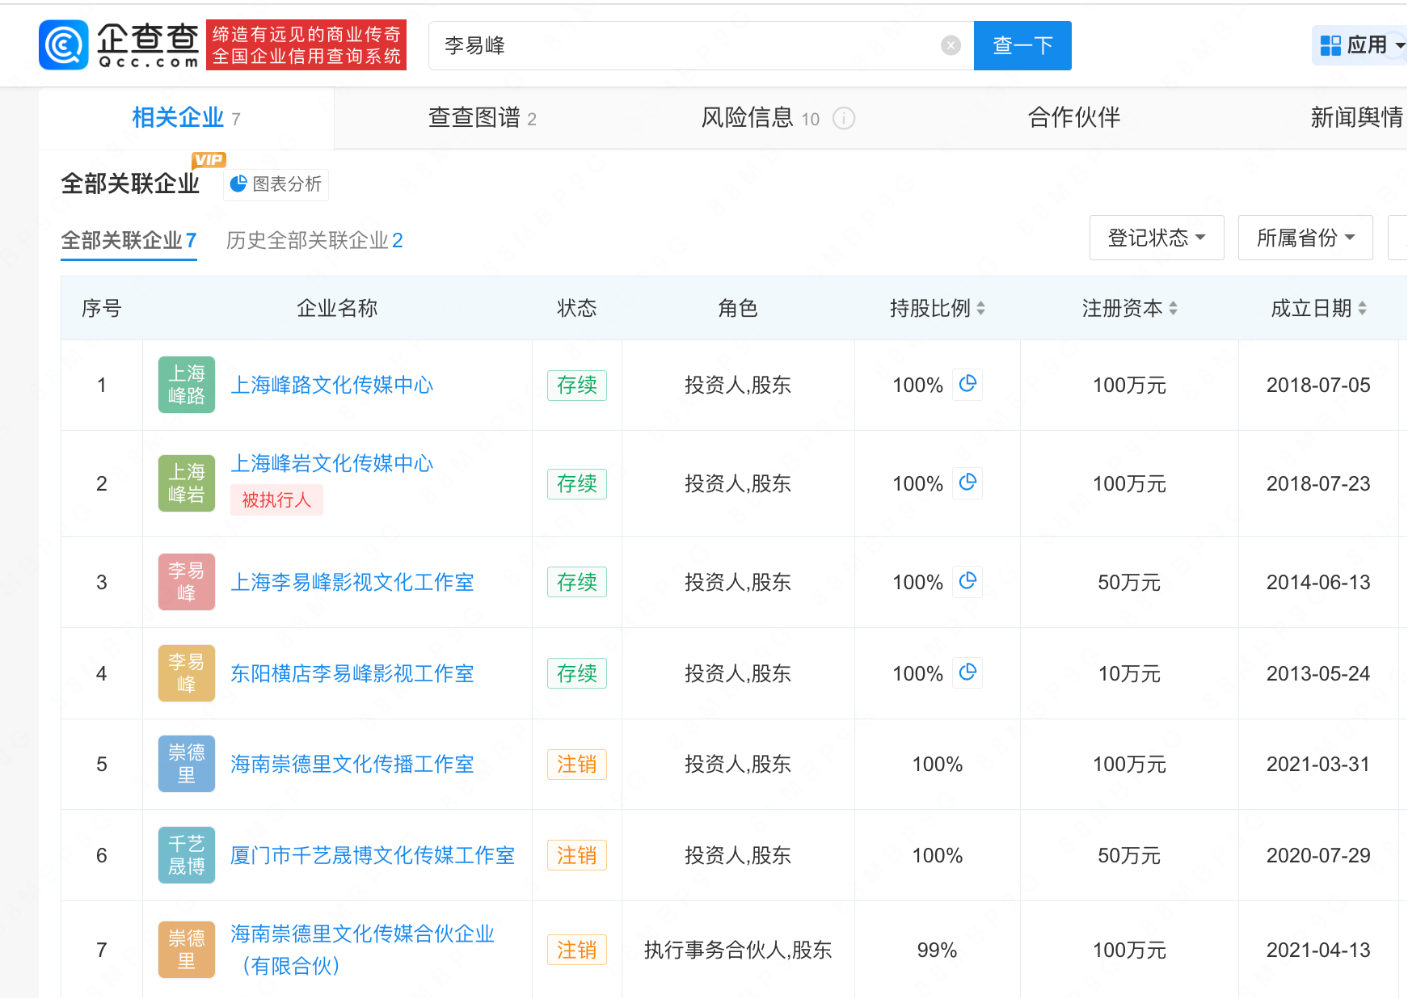
Task: Click the info icon next to 风险信息
Action: point(843,119)
